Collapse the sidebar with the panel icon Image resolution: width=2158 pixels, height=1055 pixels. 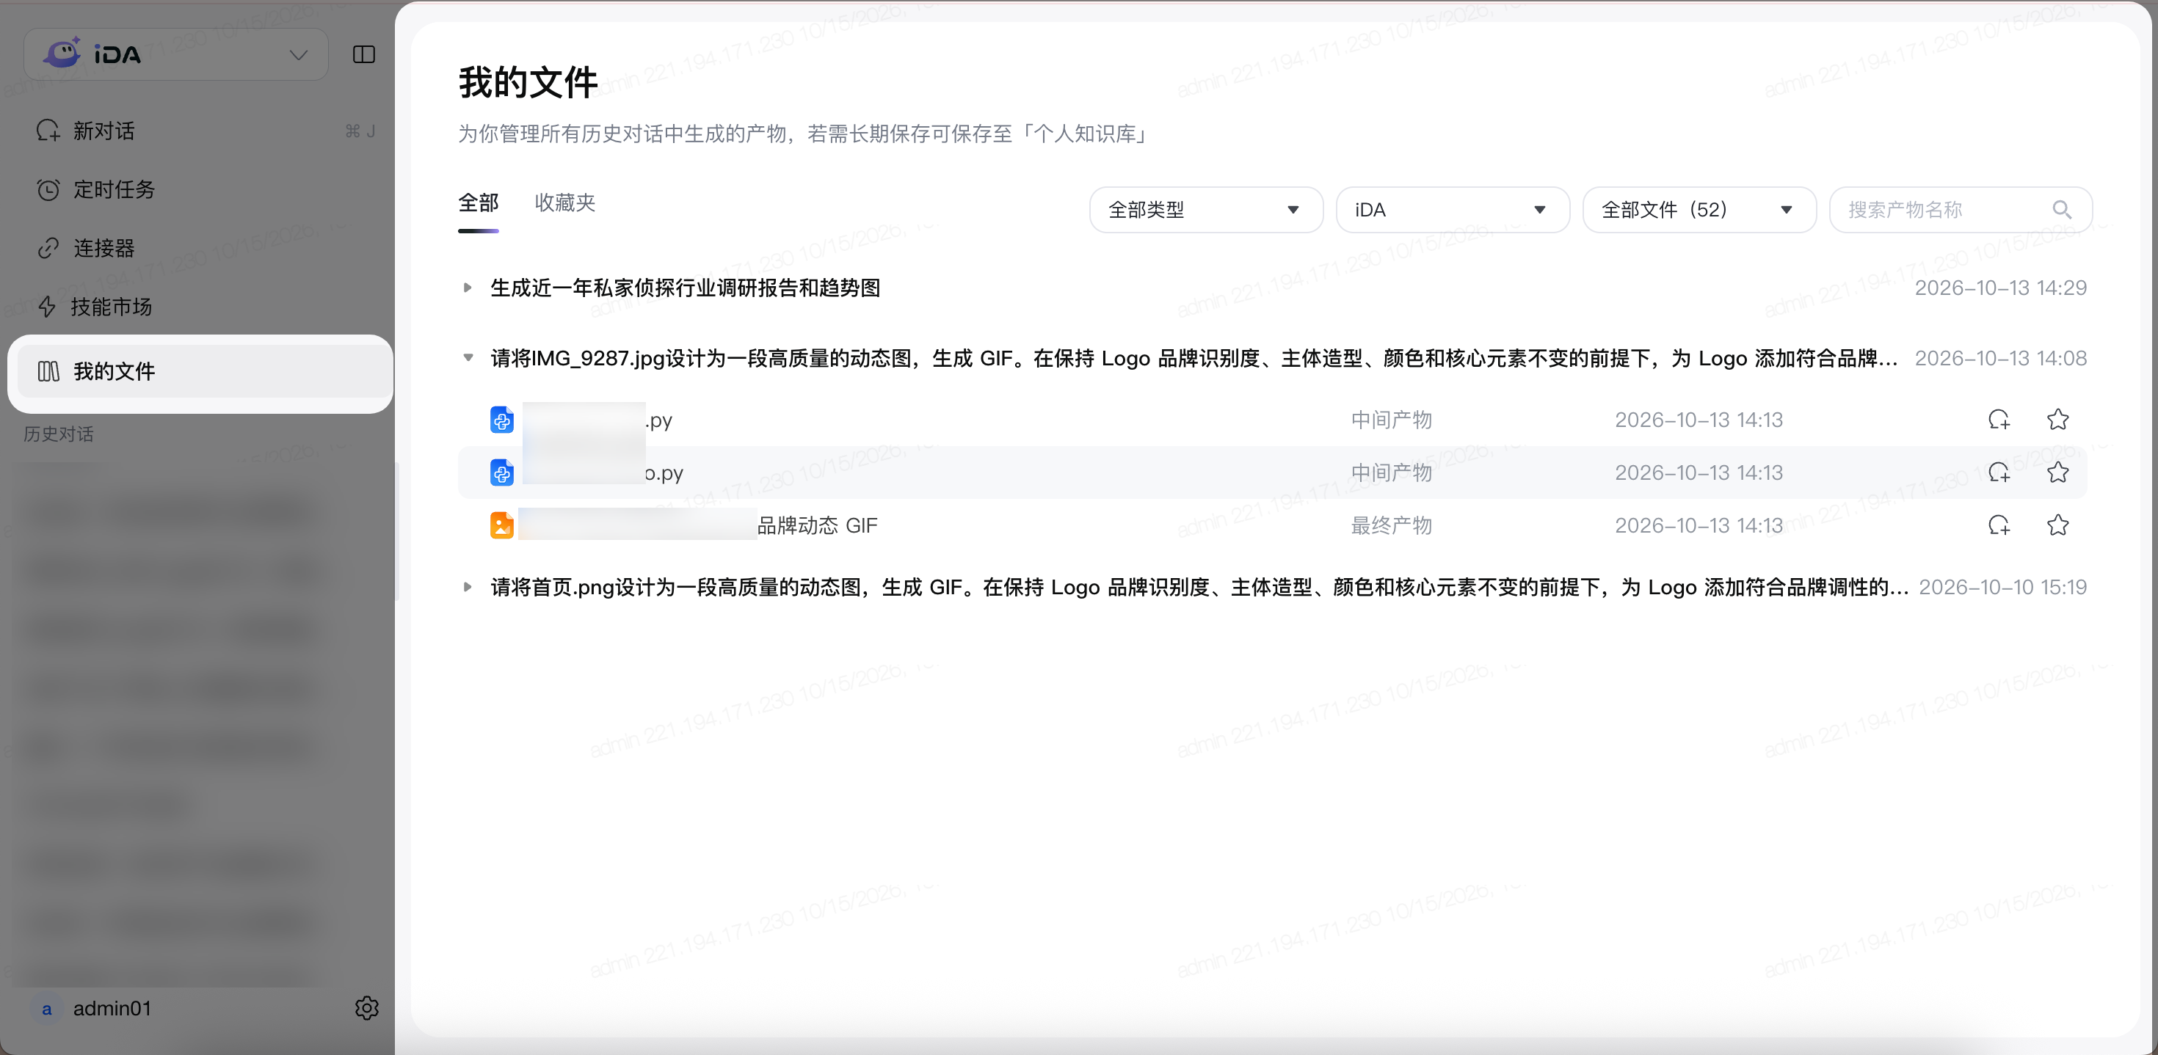[363, 54]
